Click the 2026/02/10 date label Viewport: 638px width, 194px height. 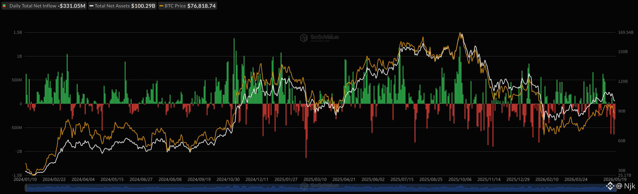(x=547, y=180)
